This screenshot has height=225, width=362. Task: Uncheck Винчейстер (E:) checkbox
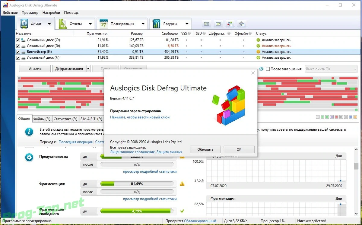point(18,52)
